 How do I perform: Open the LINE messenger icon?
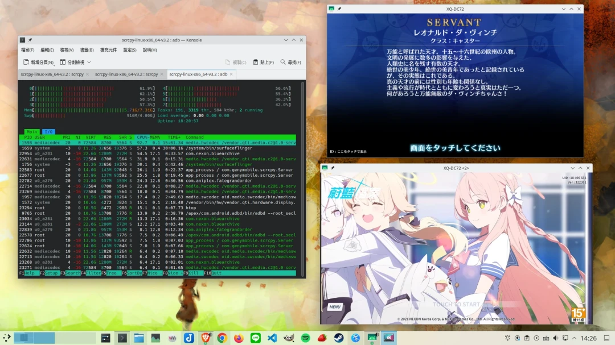click(256, 338)
